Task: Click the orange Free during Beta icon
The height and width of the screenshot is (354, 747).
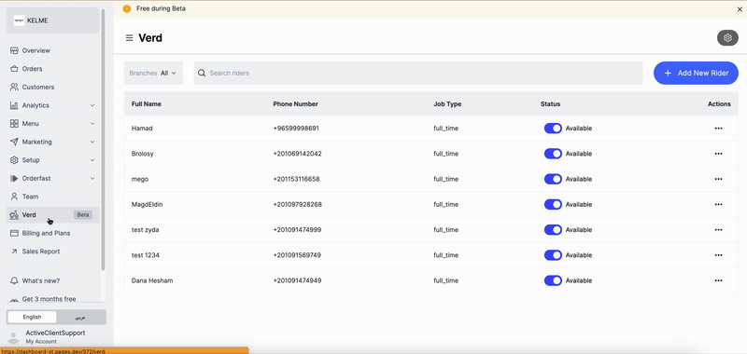Action: pyautogui.click(x=127, y=8)
